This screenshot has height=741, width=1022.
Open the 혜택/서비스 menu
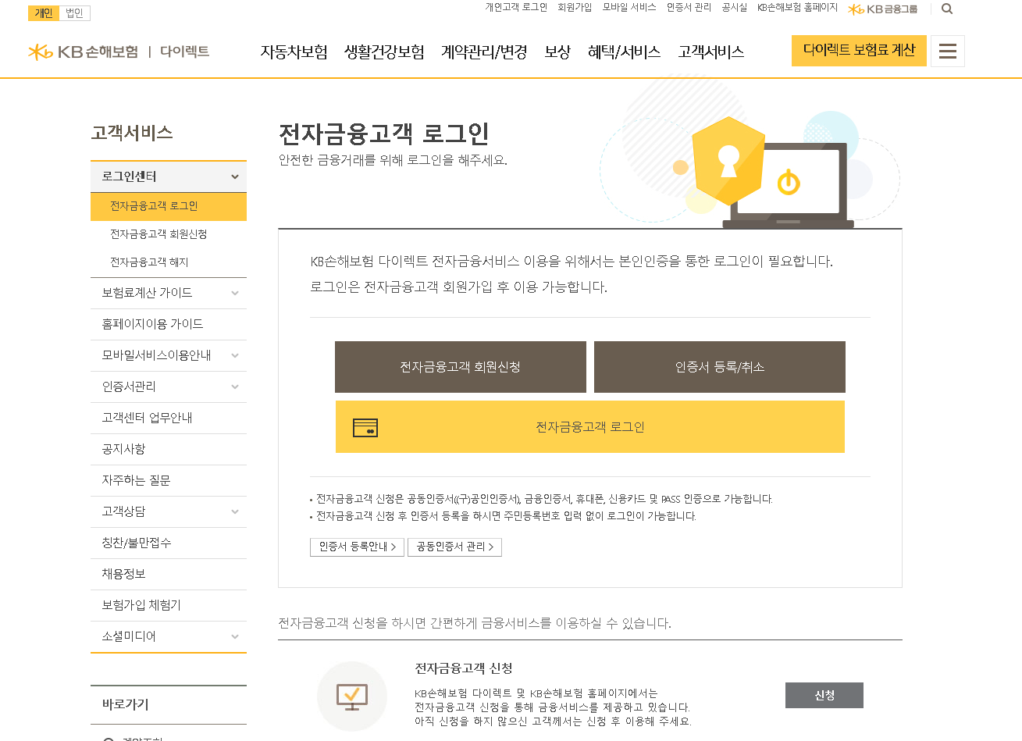pyautogui.click(x=624, y=52)
